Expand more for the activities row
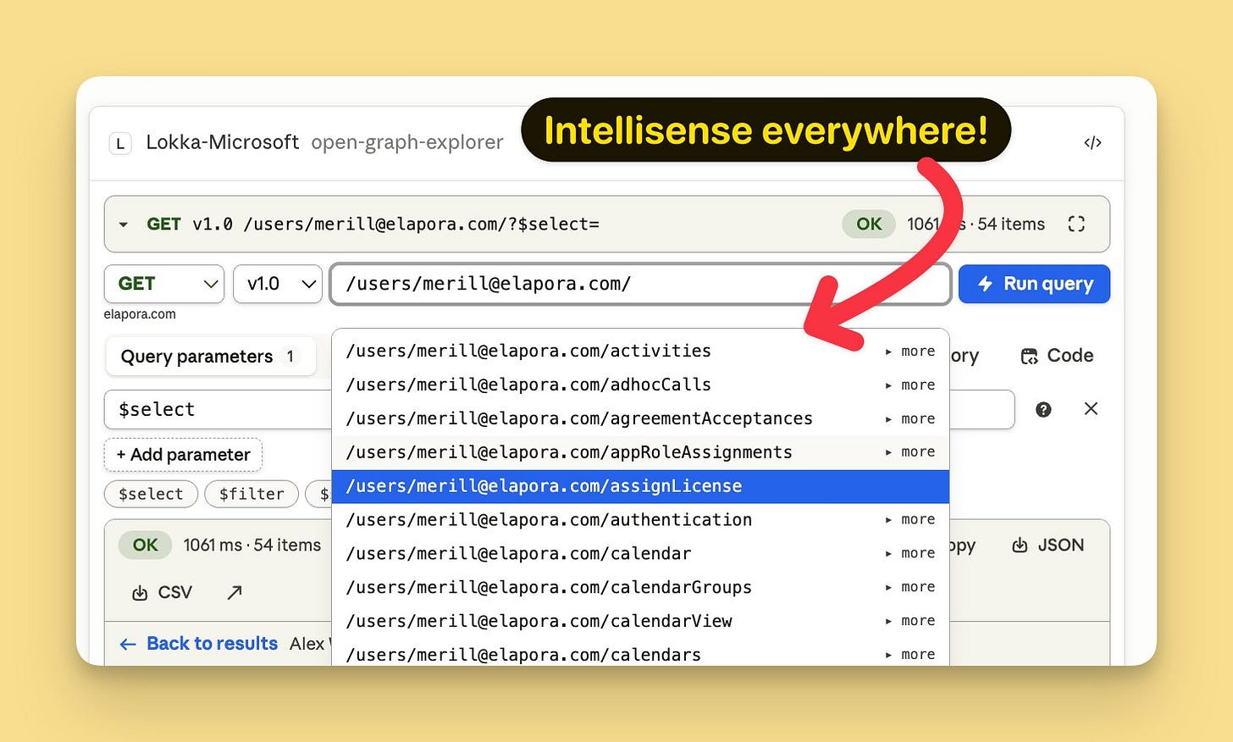The width and height of the screenshot is (1233, 742). (910, 351)
